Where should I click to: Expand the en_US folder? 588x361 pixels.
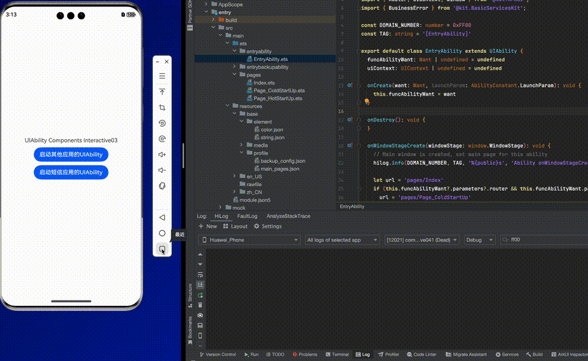point(235,176)
